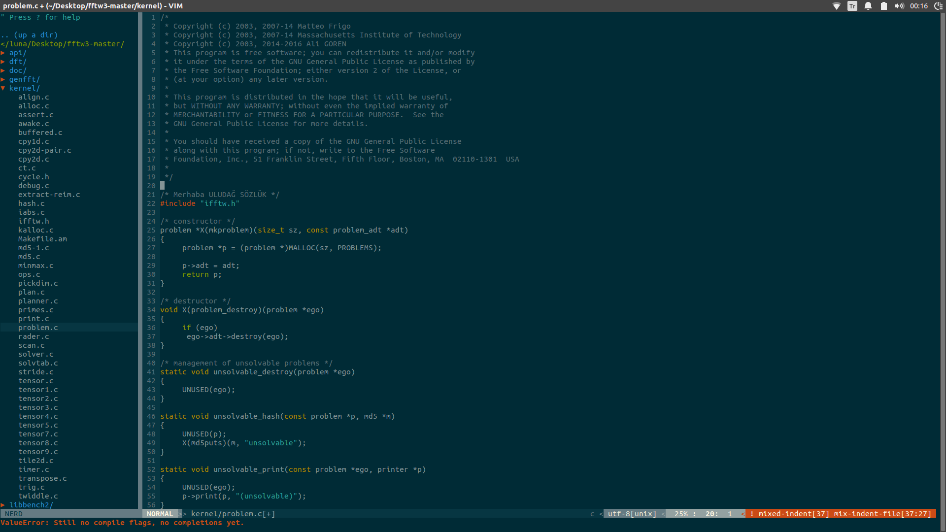Click the notification bell icon

tap(868, 6)
